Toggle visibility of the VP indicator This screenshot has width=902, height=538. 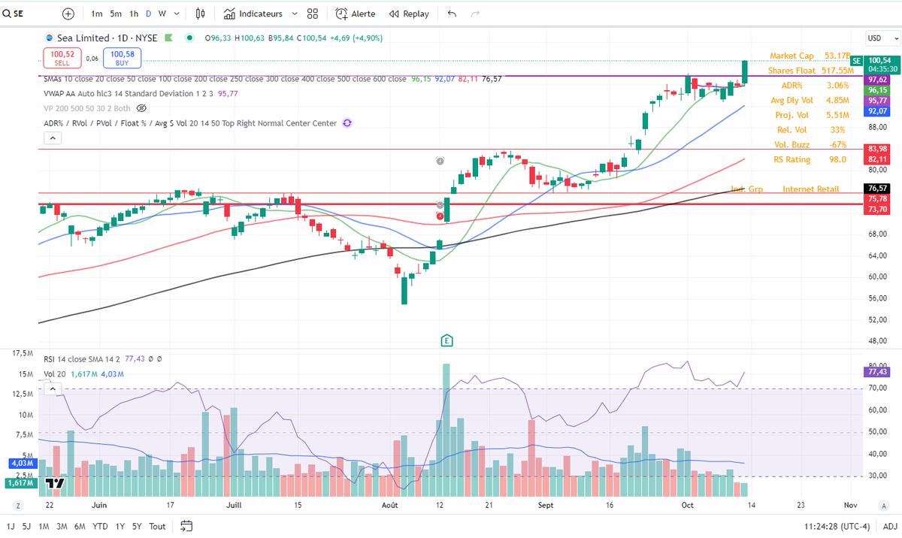point(141,108)
